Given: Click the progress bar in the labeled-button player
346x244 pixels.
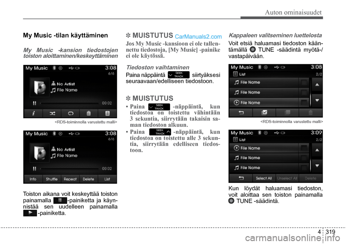Looking at the screenshot, I should click(69, 169).
